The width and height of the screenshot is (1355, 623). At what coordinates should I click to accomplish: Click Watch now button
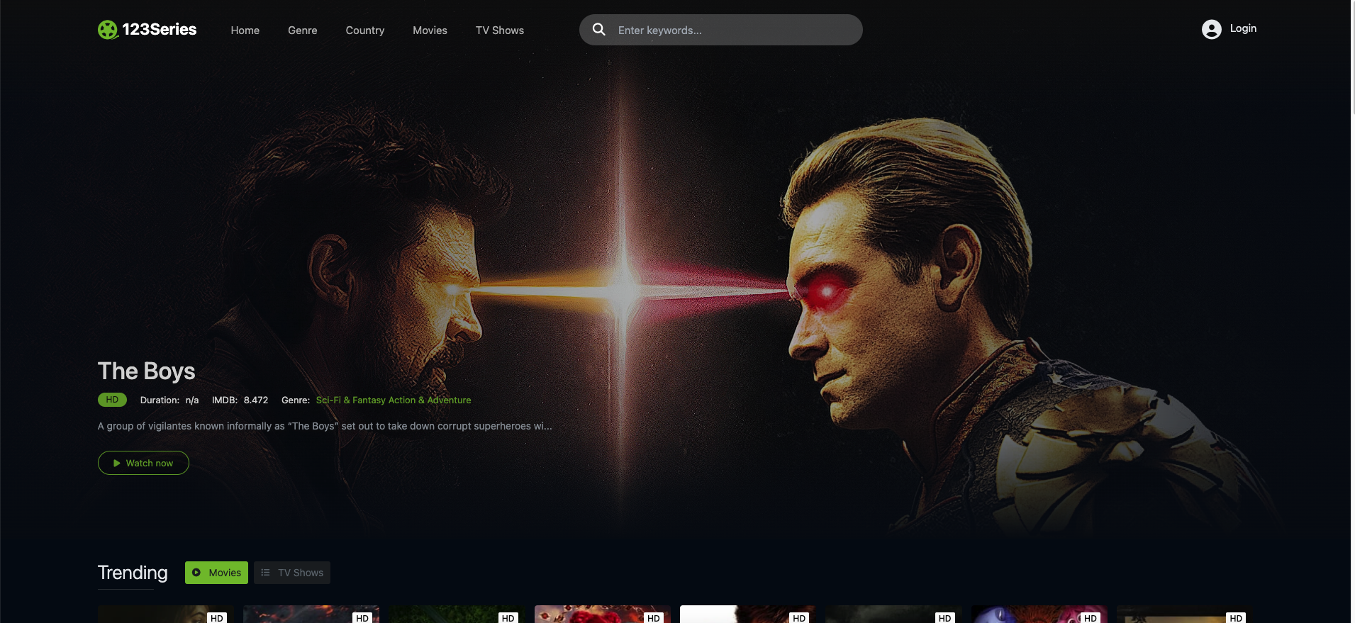pyautogui.click(x=143, y=463)
